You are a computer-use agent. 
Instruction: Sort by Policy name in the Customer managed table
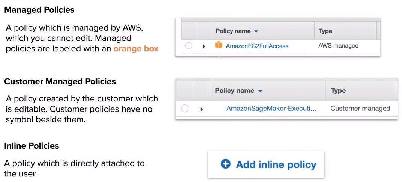pyautogui.click(x=235, y=91)
